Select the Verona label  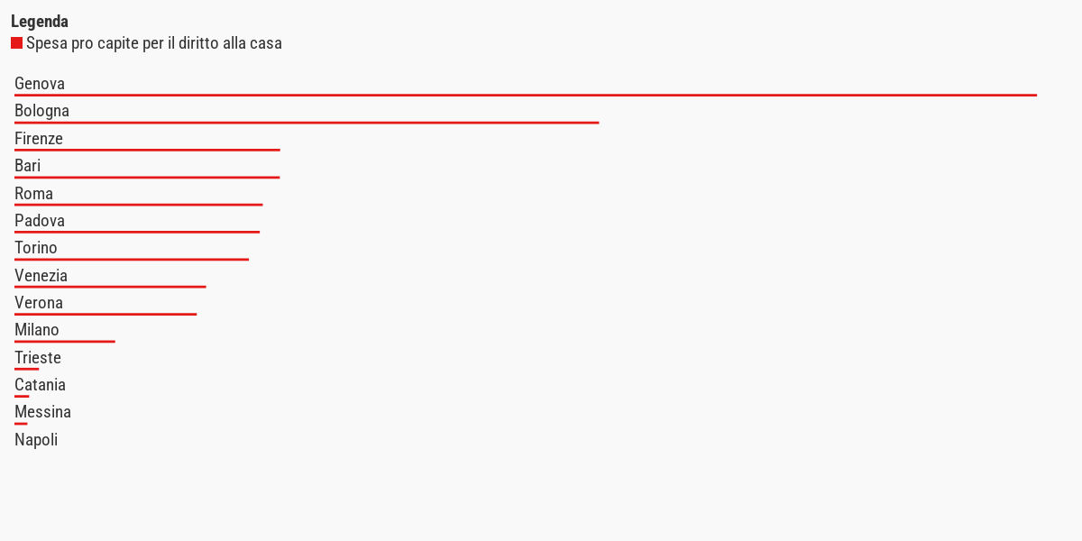(39, 303)
